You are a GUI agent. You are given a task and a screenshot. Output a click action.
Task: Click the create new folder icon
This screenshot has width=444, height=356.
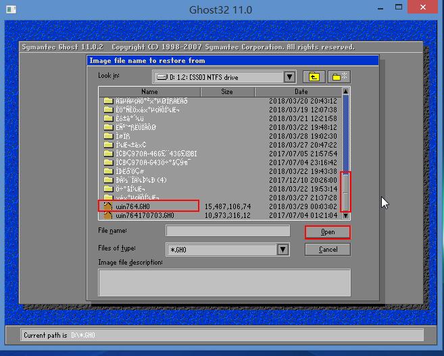[339, 77]
